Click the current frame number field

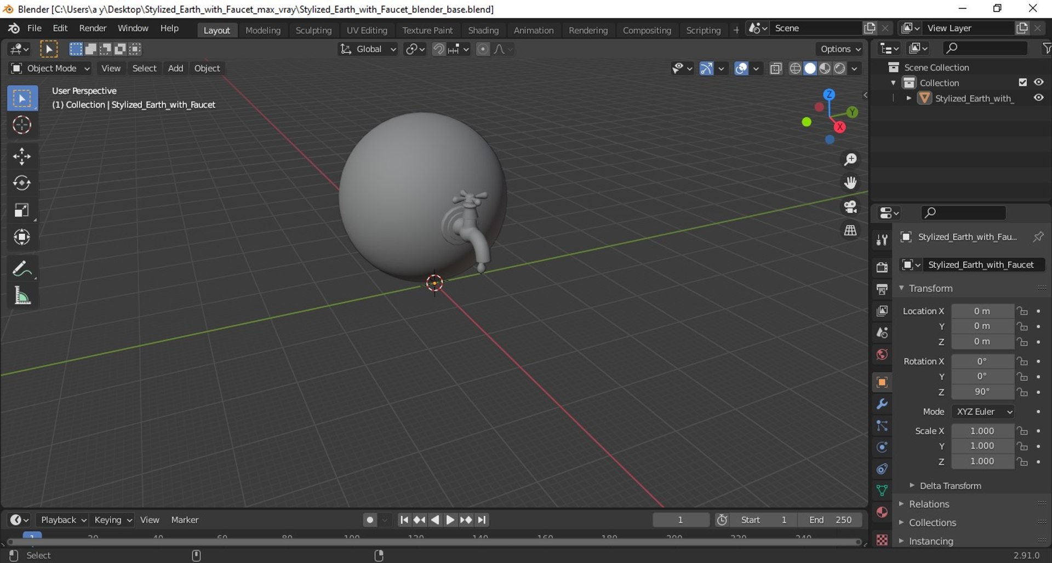[681, 520]
